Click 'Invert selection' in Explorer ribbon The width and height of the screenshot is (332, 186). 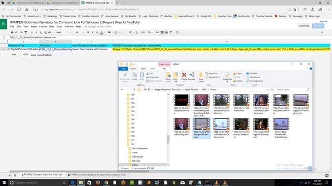point(255,81)
